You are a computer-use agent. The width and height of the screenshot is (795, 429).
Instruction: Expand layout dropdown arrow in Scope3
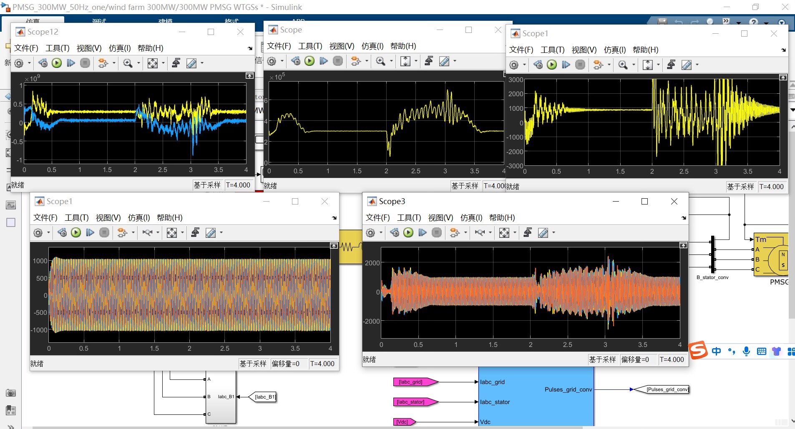(465, 232)
